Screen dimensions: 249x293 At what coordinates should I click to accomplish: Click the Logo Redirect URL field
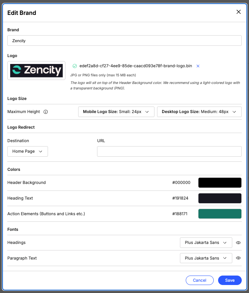click(x=169, y=151)
